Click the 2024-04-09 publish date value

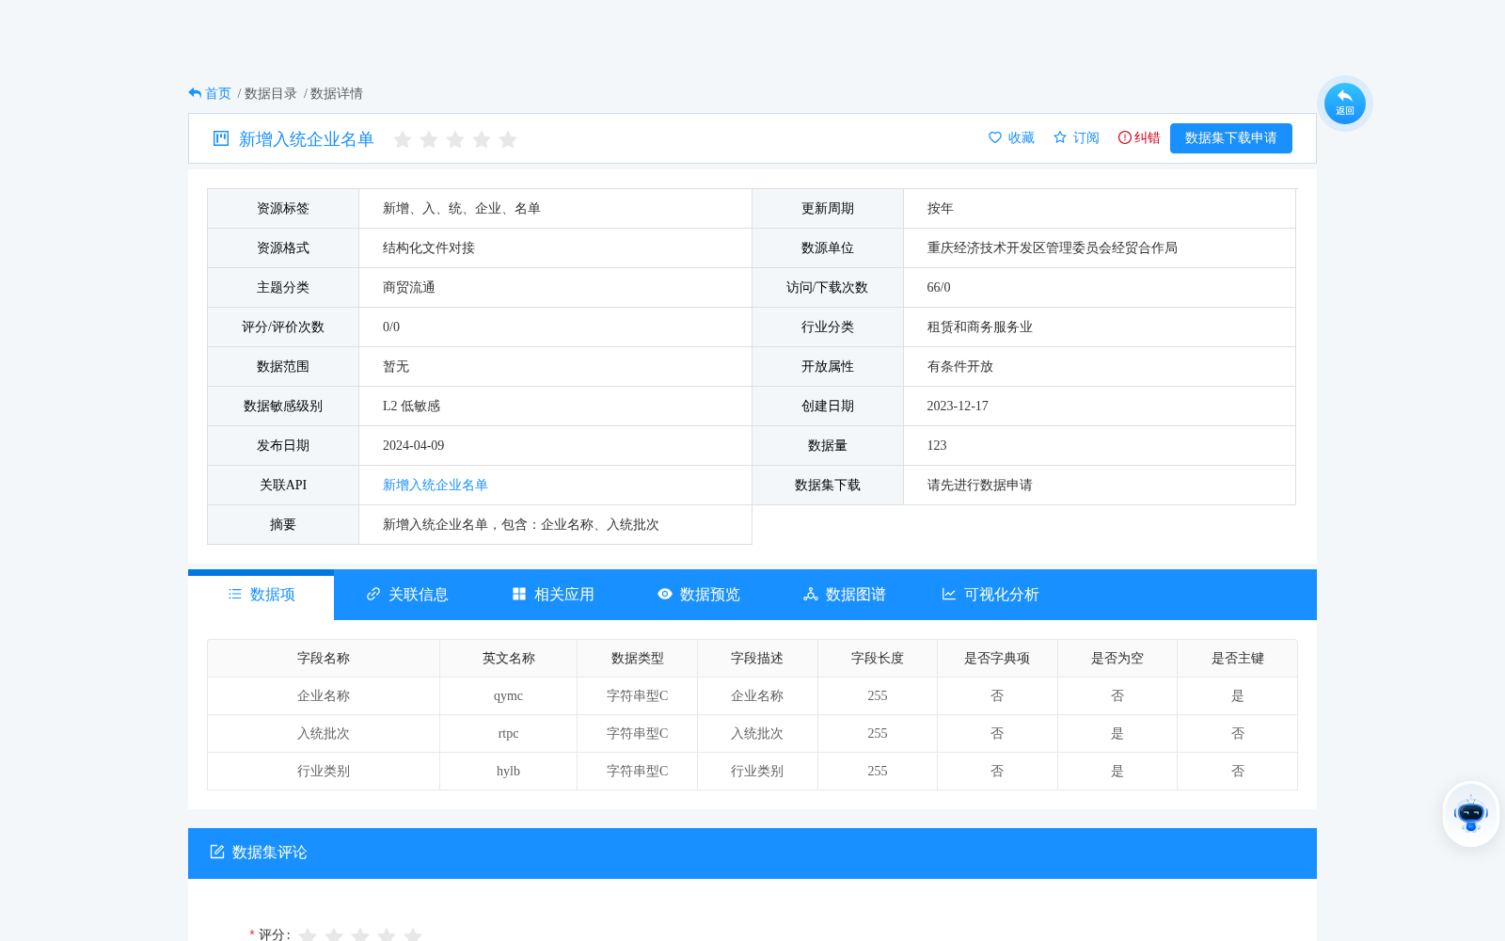pos(414,446)
